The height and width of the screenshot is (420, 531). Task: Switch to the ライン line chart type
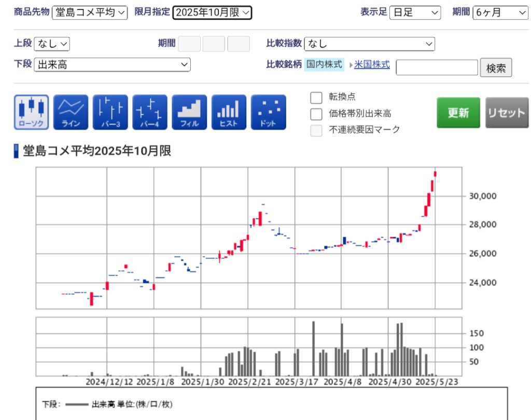click(x=71, y=112)
